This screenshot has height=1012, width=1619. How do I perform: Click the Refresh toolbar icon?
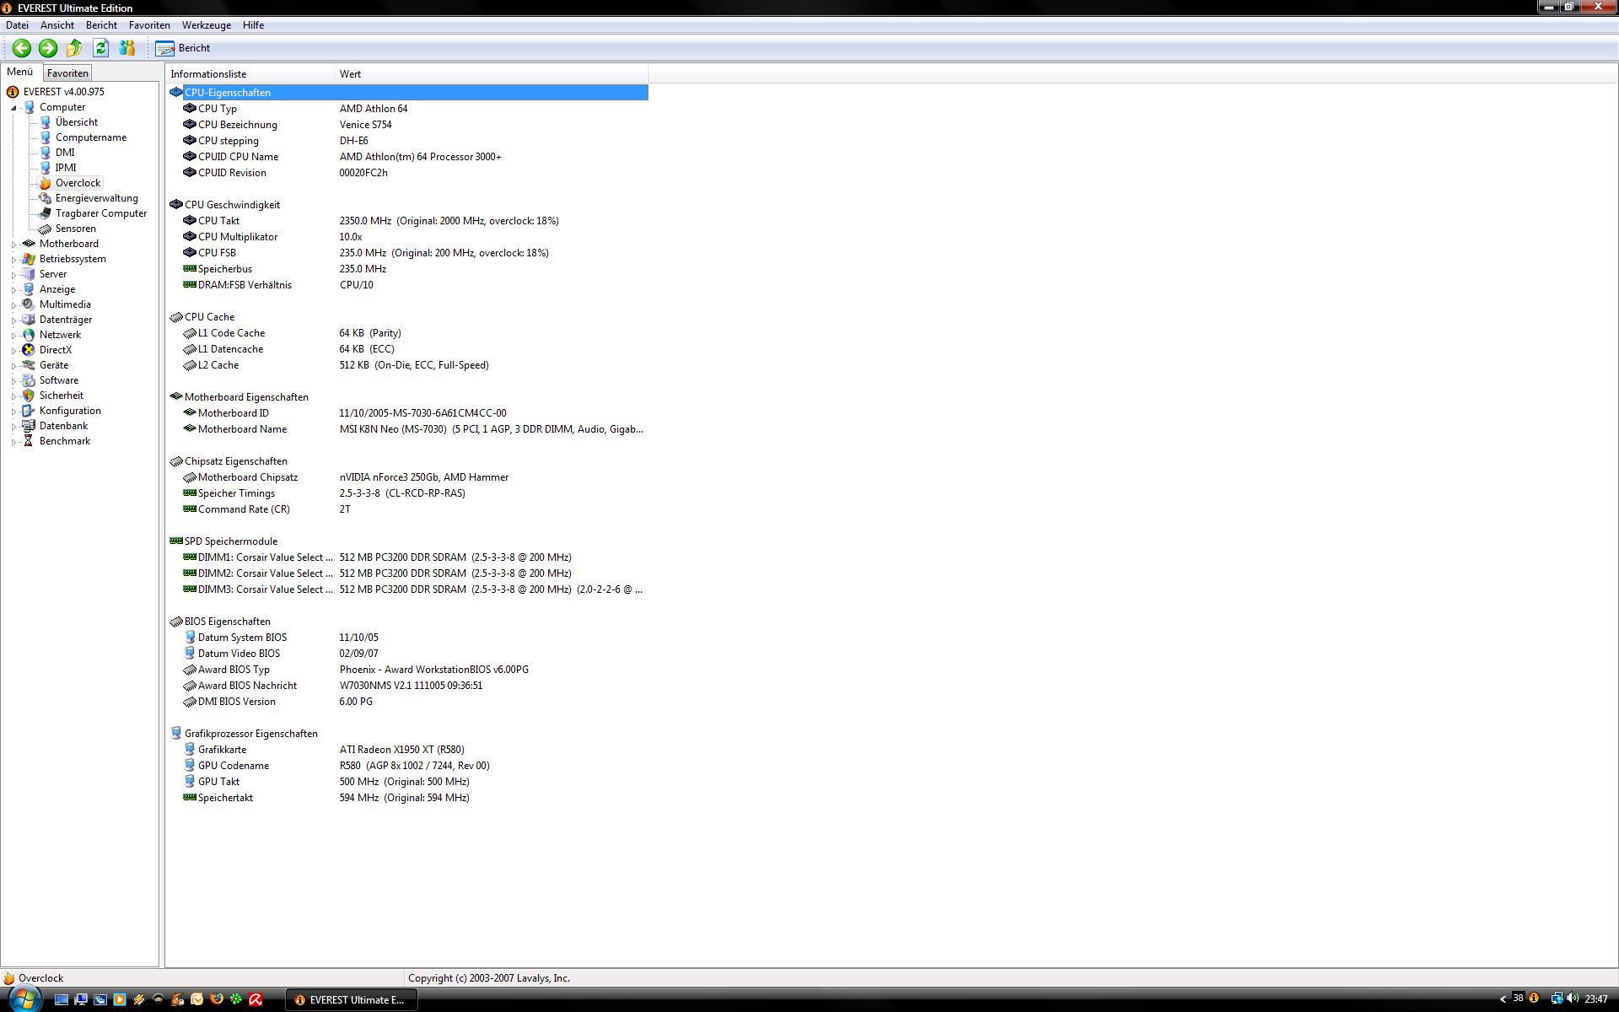[x=100, y=48]
